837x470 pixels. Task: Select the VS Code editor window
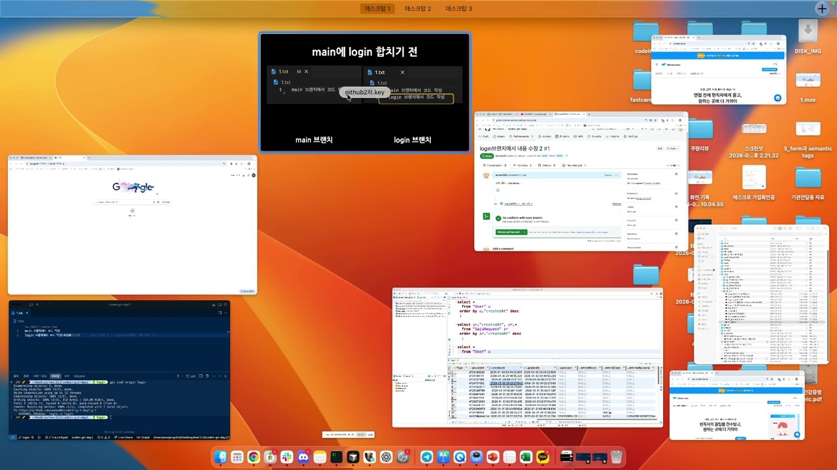(x=119, y=370)
